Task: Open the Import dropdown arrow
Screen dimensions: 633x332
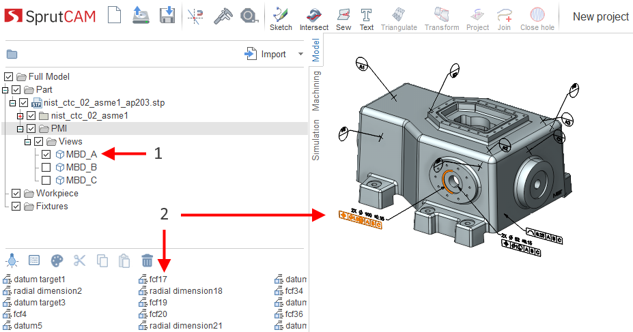Action: [300, 55]
